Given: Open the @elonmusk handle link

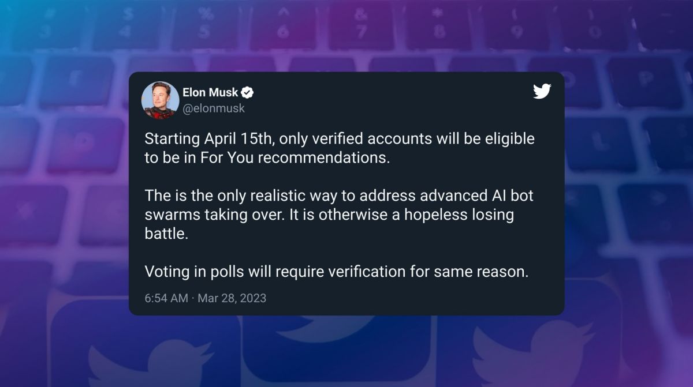Looking at the screenshot, I should click(x=214, y=108).
